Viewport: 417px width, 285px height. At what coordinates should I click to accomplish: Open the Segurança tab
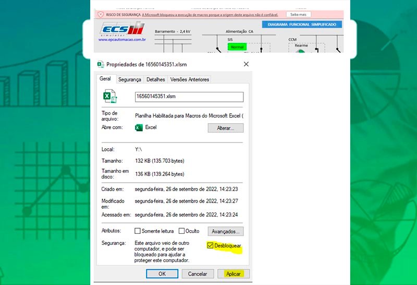129,79
